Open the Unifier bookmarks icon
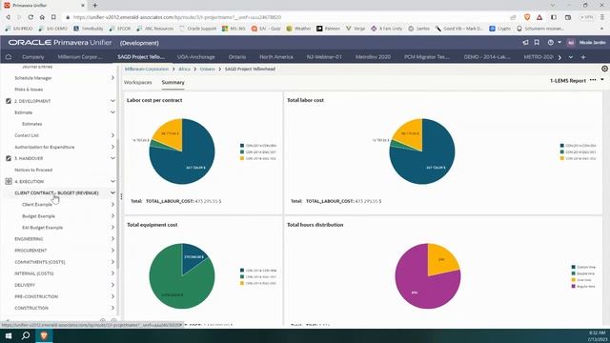Screen dimensions: 610x343 [537, 42]
